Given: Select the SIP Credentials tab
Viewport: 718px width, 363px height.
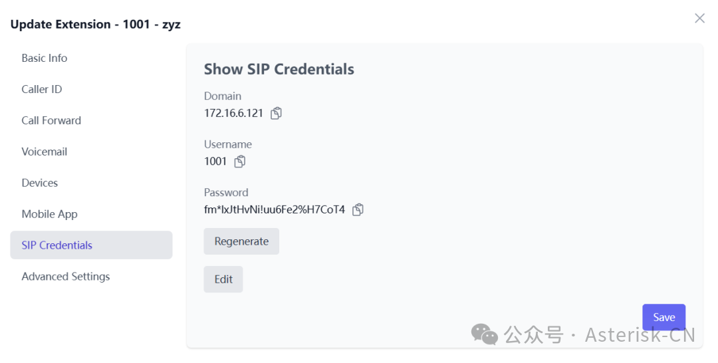Looking at the screenshot, I should 57,245.
